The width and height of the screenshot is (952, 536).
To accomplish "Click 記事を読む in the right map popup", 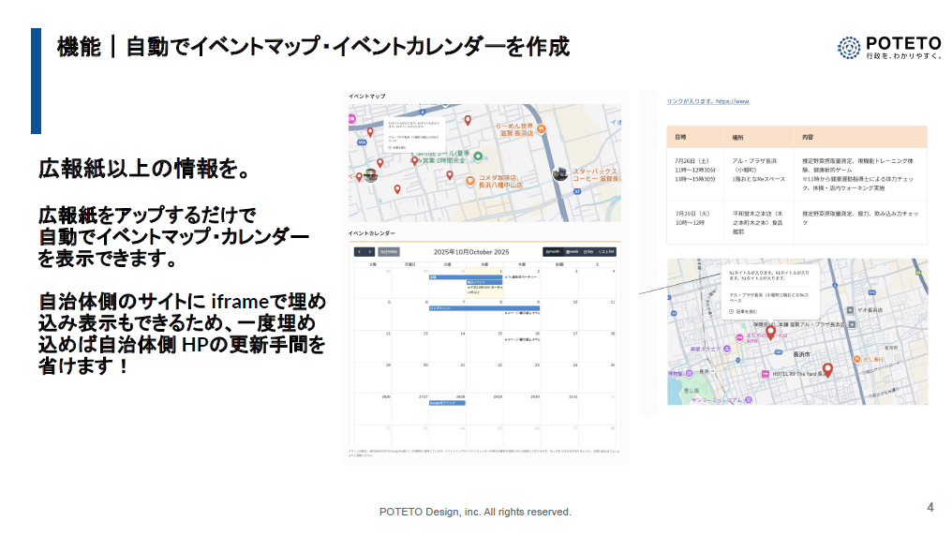I will pyautogui.click(x=743, y=311).
